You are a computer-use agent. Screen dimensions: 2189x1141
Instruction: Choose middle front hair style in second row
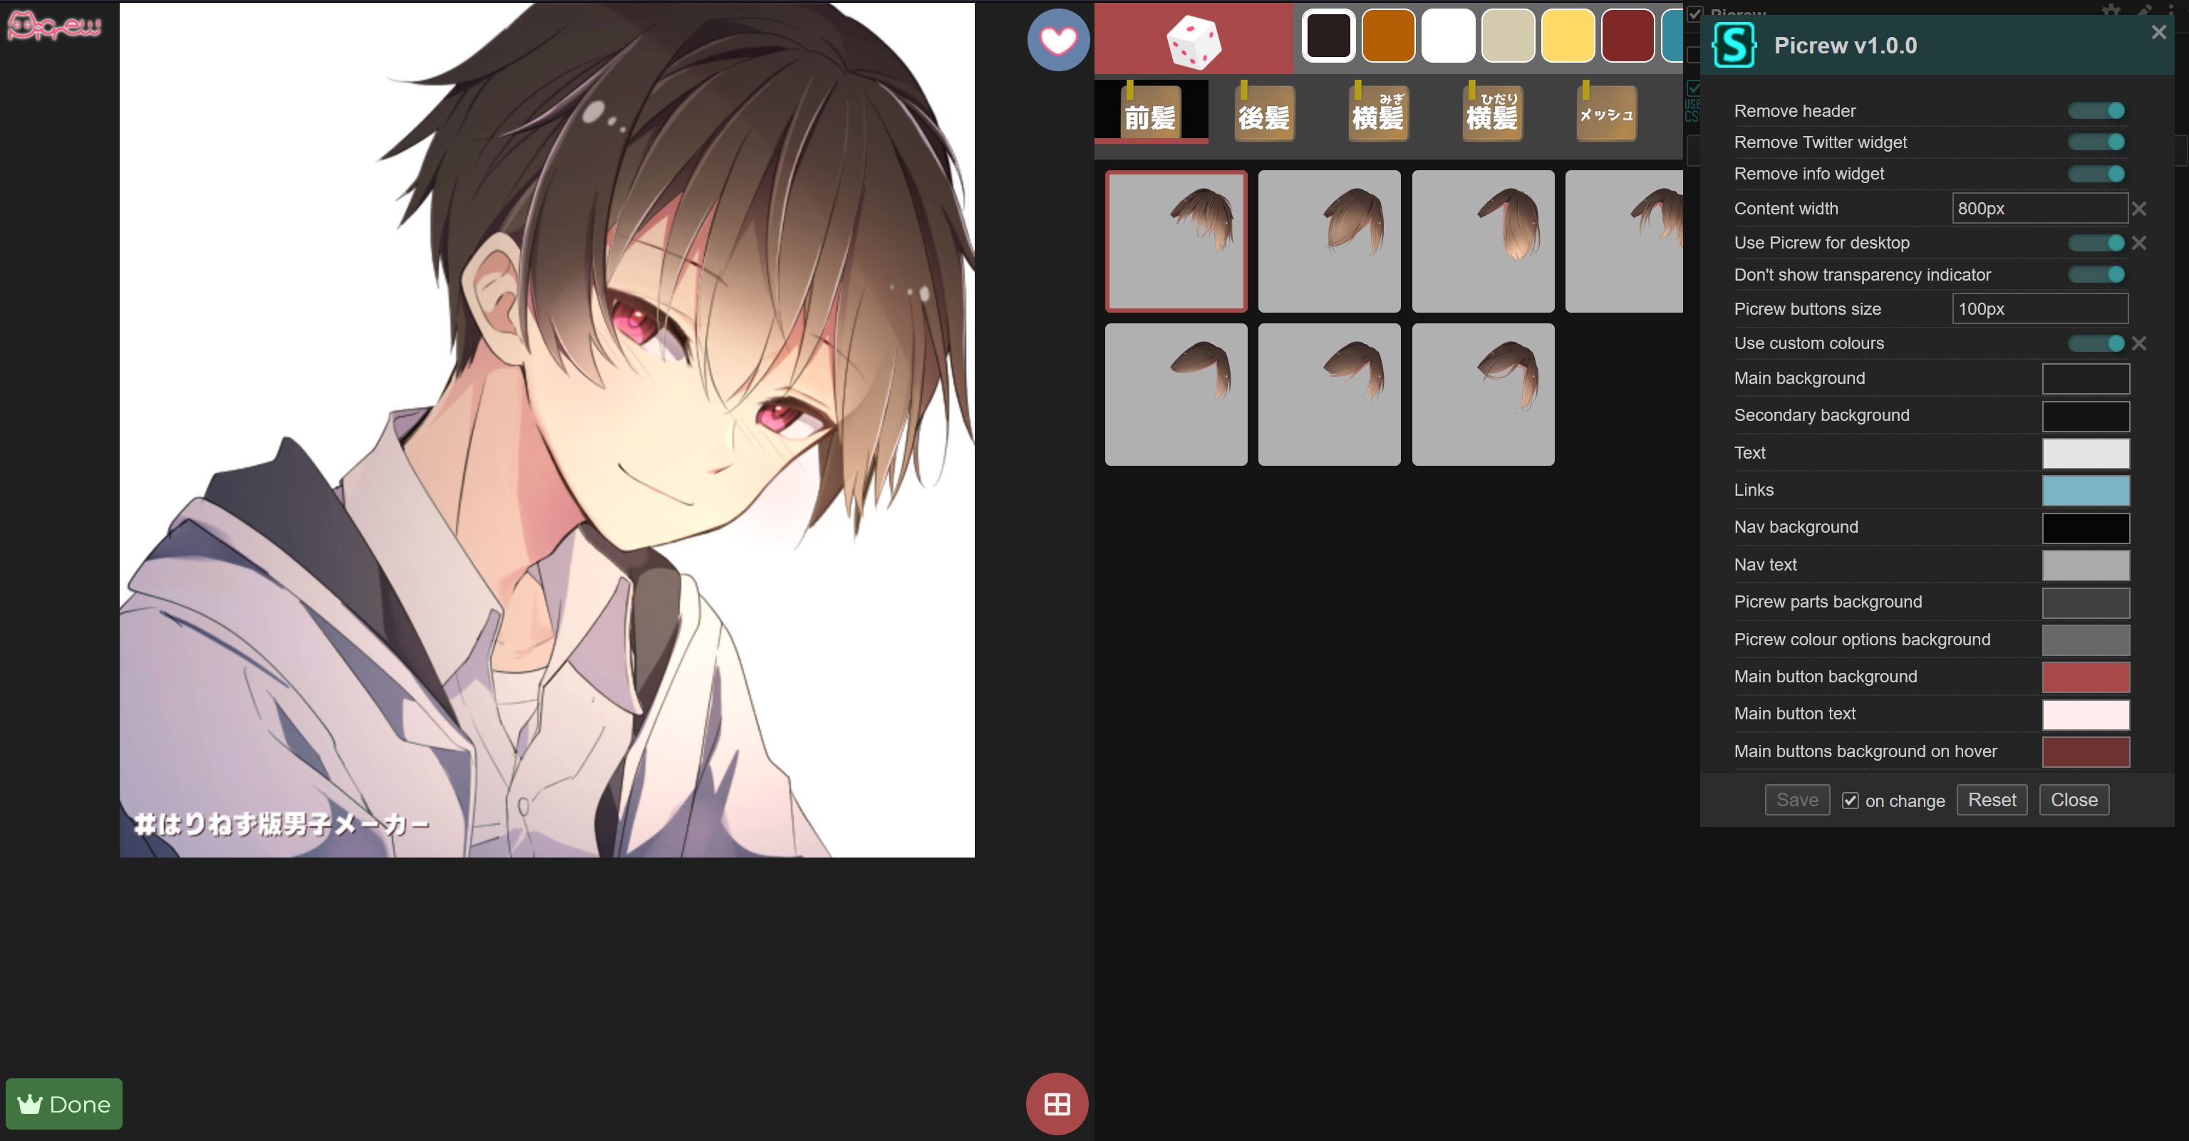(x=1329, y=394)
